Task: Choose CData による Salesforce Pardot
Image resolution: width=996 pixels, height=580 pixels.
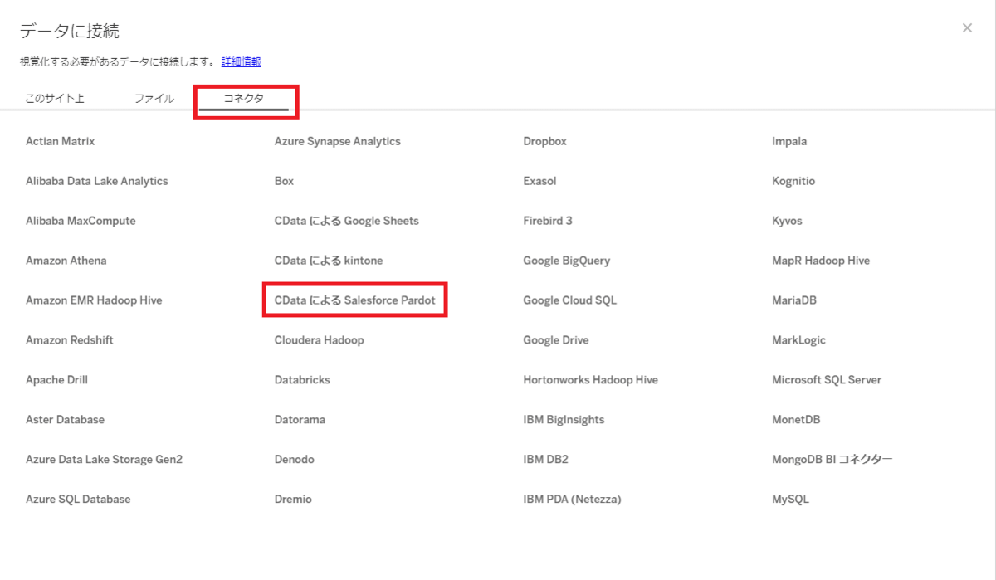Action: [355, 300]
